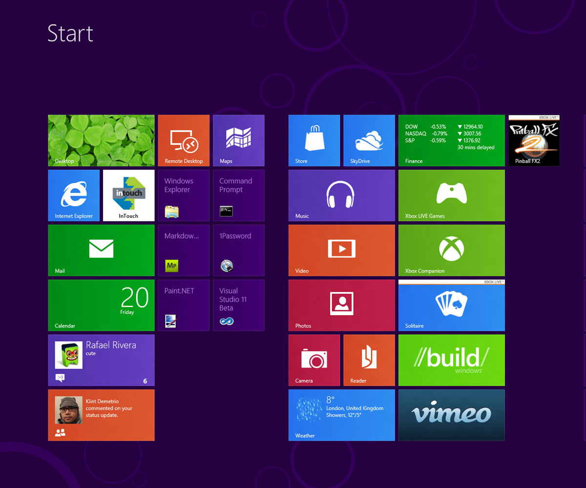Open the Internet Explorer tile

74,195
